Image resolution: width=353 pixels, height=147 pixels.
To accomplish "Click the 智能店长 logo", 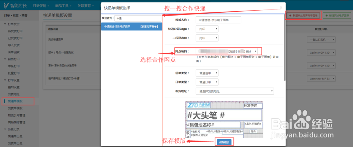I will 15,5.
